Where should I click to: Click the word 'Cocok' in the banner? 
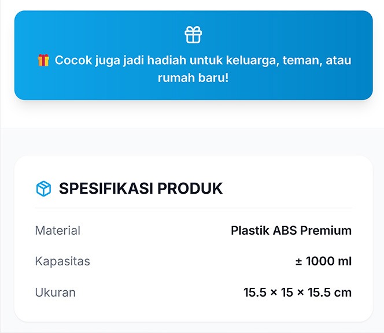tap(72, 60)
